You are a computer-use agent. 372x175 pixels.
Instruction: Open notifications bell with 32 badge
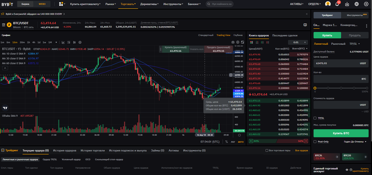coord(337,4)
